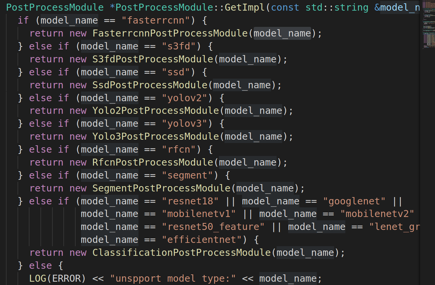435x285 pixels.
Task: Click ClassificationPostProcessModule class name
Action: pyautogui.click(x=182, y=252)
